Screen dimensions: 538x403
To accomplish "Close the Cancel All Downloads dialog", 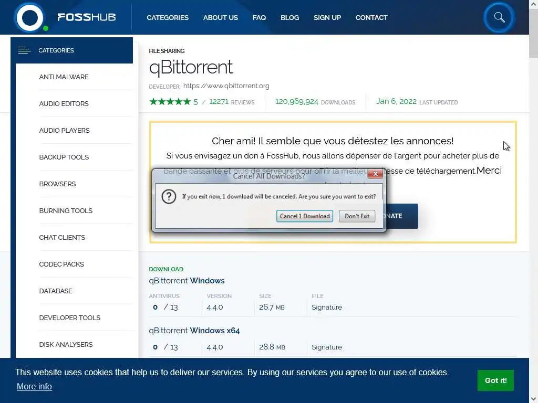I will click(375, 174).
